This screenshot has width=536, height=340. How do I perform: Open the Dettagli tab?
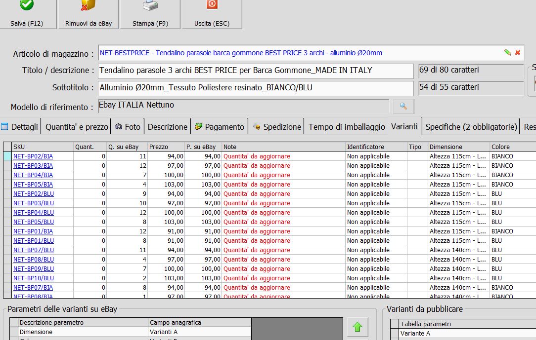(x=20, y=127)
